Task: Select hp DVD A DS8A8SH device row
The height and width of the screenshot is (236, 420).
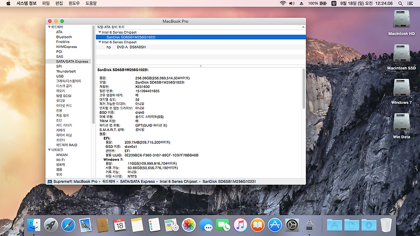Action: click(x=201, y=47)
